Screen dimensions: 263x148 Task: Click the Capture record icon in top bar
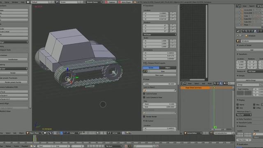(106, 2)
